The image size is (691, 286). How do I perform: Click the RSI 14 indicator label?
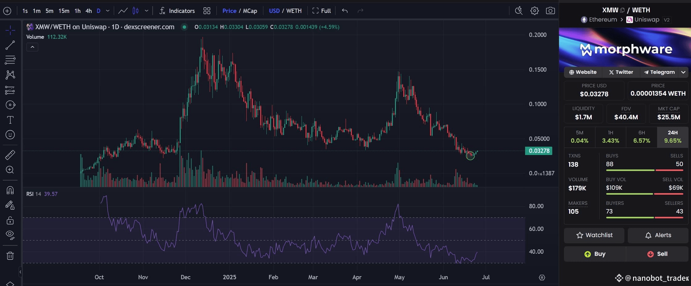(x=34, y=194)
